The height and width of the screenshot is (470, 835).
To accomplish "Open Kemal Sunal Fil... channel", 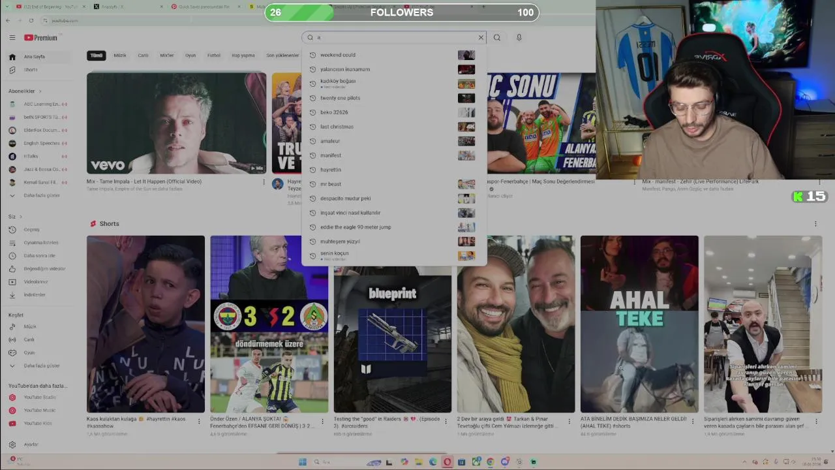I will (39, 182).
